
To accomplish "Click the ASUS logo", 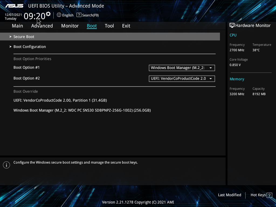I will click(14, 6).
